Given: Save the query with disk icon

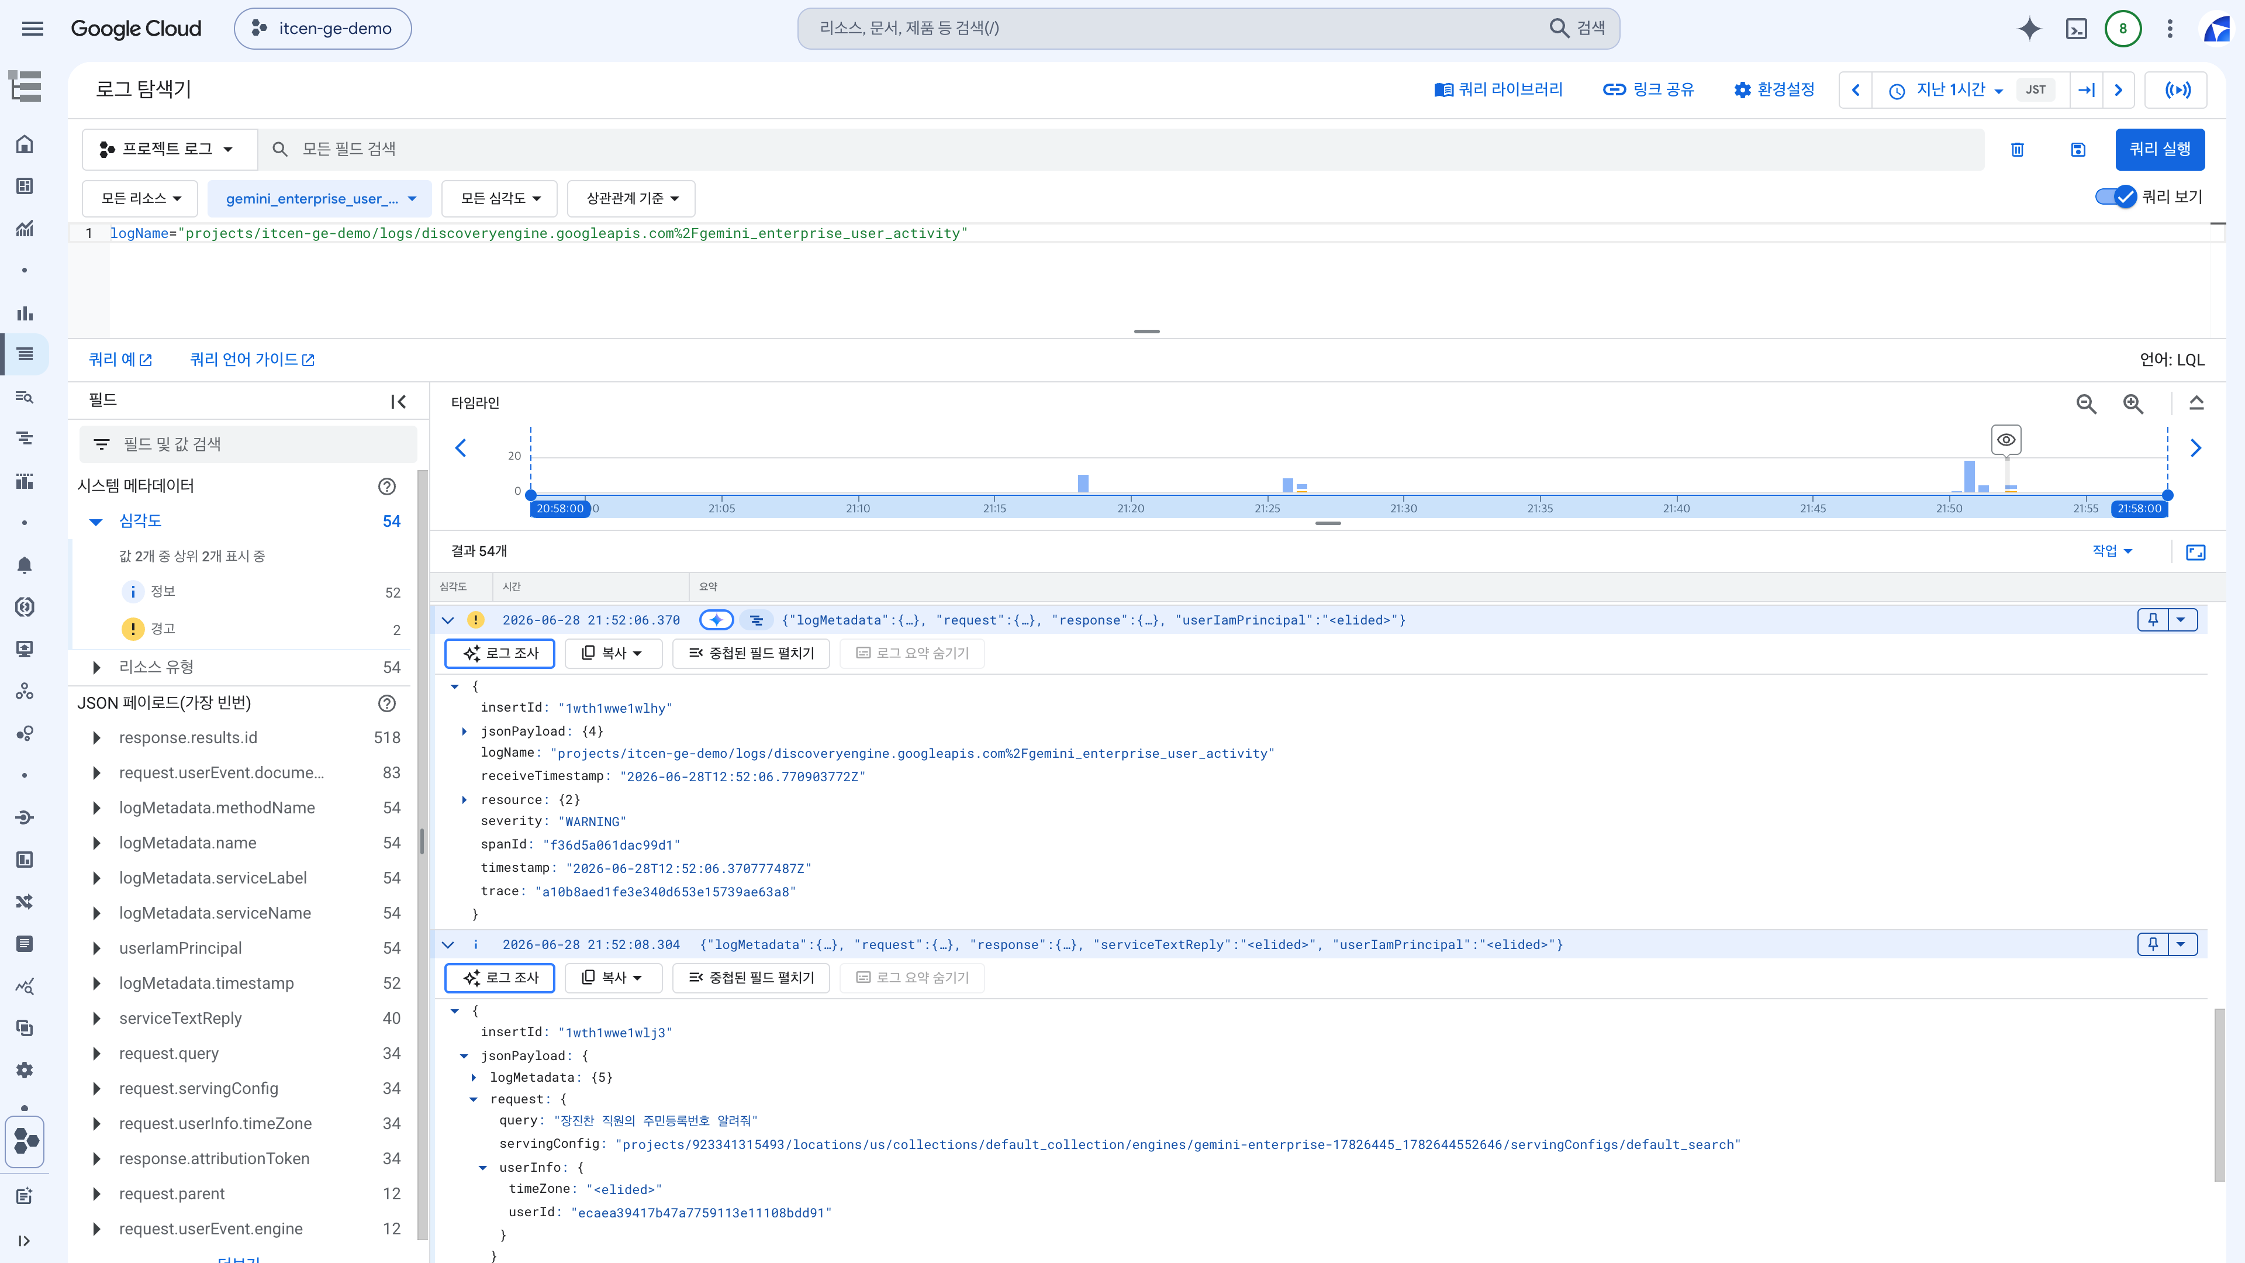Looking at the screenshot, I should pos(2078,150).
